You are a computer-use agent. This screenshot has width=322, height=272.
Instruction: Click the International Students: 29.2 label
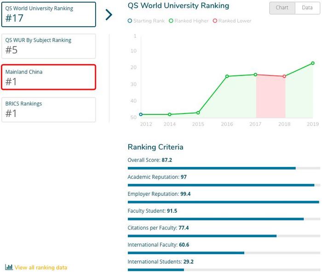click(x=161, y=261)
